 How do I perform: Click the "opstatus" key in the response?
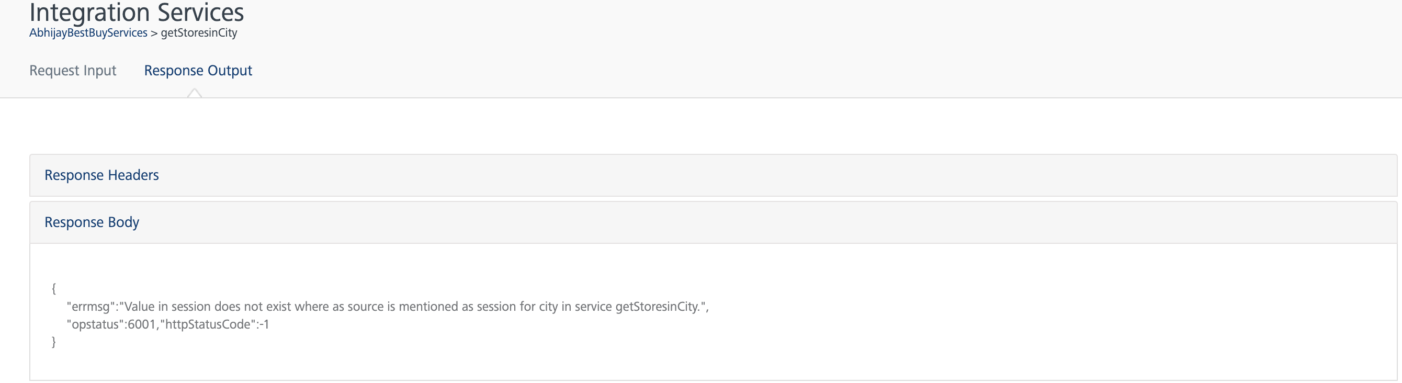[x=95, y=325]
